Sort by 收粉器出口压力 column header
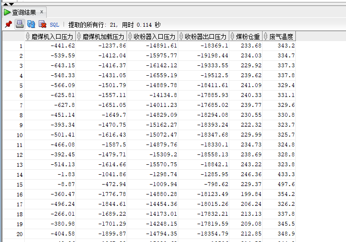Image resolution: width=346 pixels, height=242 pixels. (x=204, y=36)
